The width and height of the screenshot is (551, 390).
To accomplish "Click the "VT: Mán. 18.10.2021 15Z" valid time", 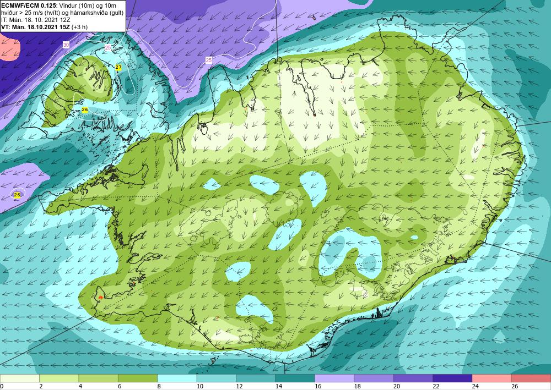I will [x=35, y=26].
